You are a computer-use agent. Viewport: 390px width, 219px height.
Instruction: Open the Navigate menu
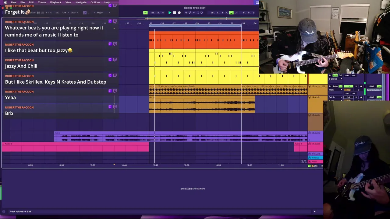81,2
